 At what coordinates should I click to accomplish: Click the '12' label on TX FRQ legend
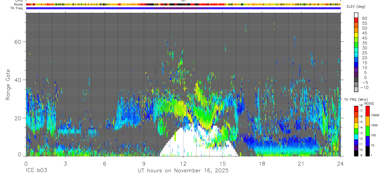point(361,138)
